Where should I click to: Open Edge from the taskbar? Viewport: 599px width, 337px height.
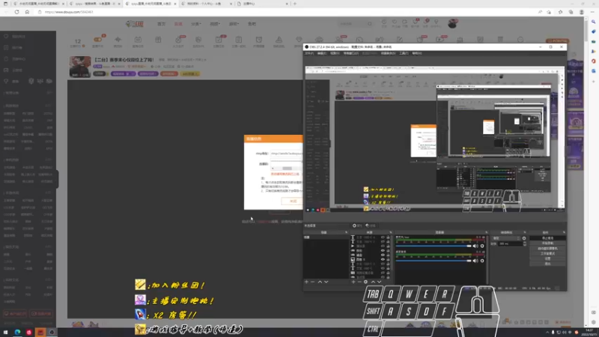17,333
